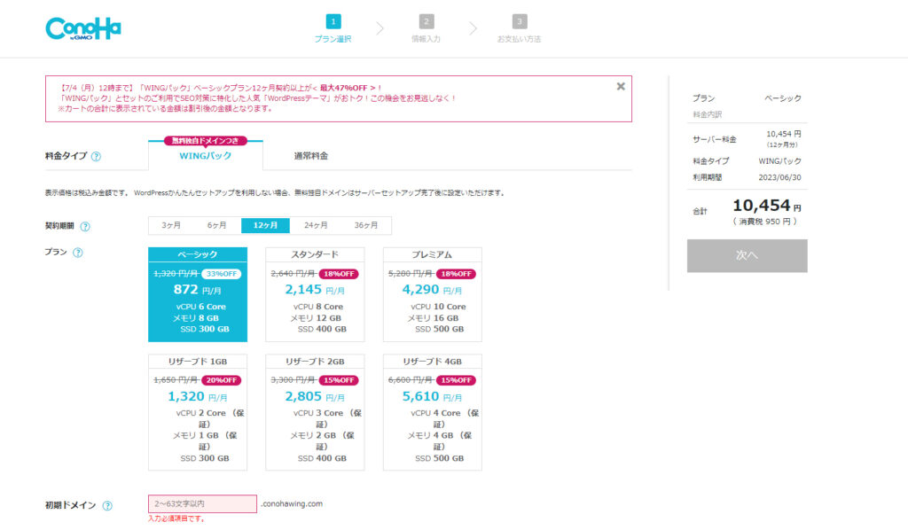This screenshot has width=908, height=530.
Task: Switch to the 通常料金 tab
Action: tap(311, 156)
